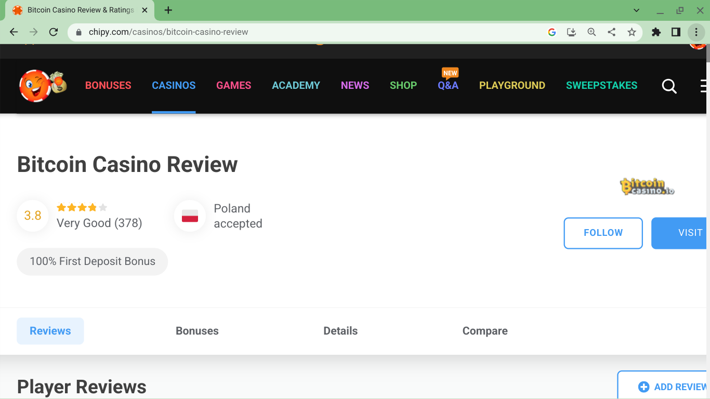Switch to the Details tab
The image size is (710, 399).
[340, 331]
